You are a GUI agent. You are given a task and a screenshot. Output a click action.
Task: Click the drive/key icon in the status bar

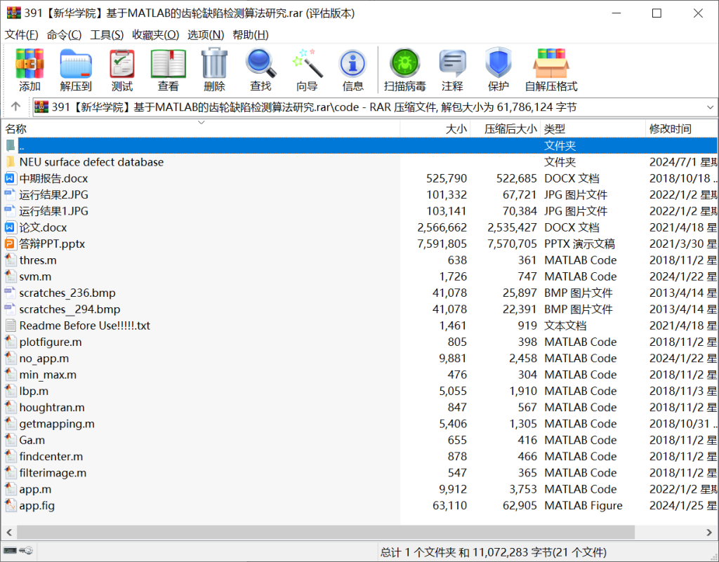18,551
